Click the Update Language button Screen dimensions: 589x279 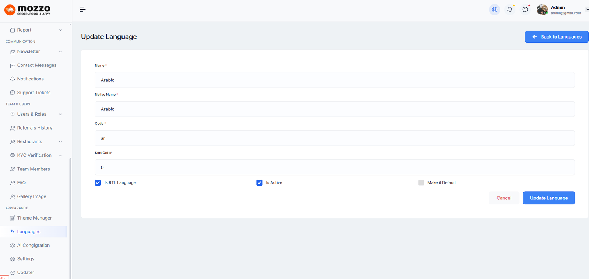pyautogui.click(x=549, y=198)
